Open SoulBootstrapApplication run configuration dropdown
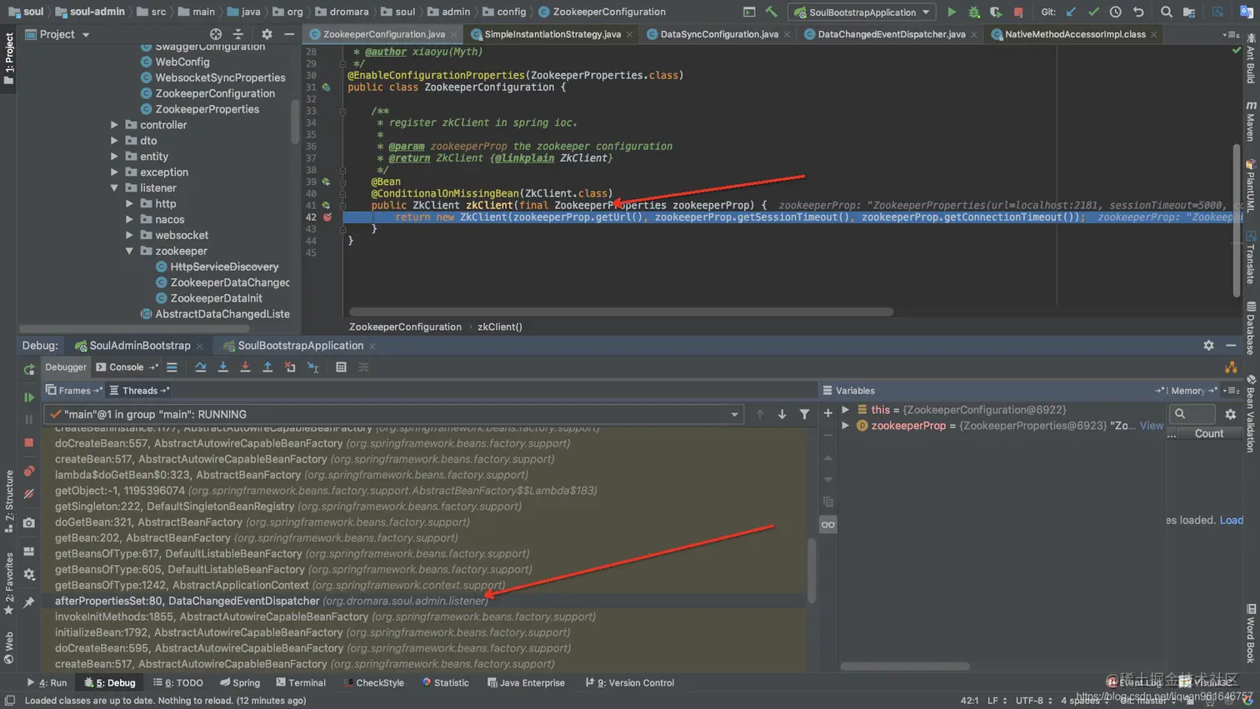The width and height of the screenshot is (1260, 709). pyautogui.click(x=862, y=12)
